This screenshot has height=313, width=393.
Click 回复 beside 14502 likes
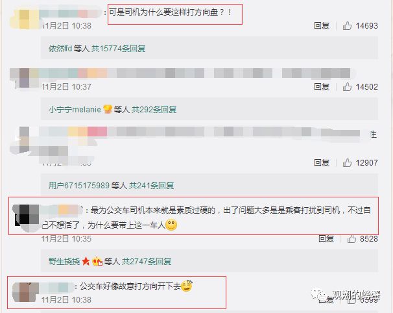[x=322, y=87]
